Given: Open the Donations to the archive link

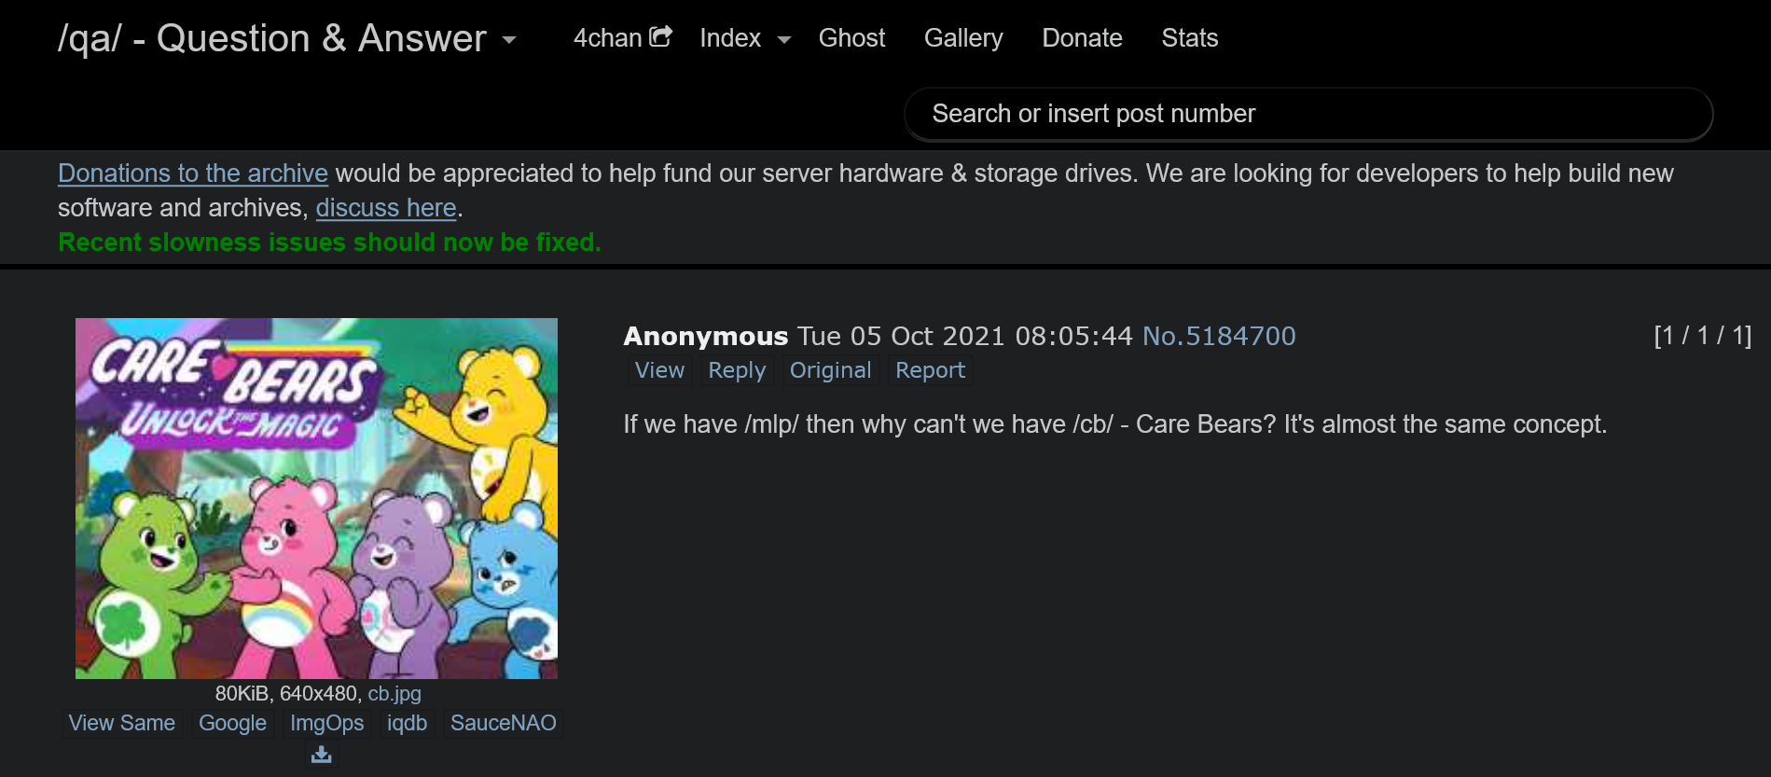Looking at the screenshot, I should [x=193, y=173].
